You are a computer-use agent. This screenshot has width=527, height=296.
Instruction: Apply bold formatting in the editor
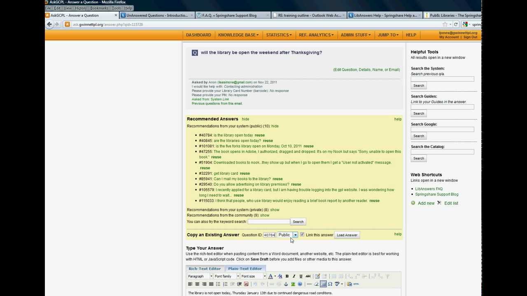[287, 276]
